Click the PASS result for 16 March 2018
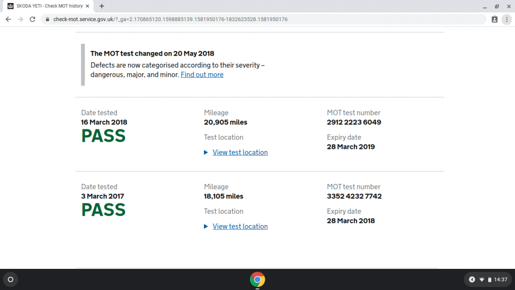Image resolution: width=515 pixels, height=290 pixels. tap(104, 135)
